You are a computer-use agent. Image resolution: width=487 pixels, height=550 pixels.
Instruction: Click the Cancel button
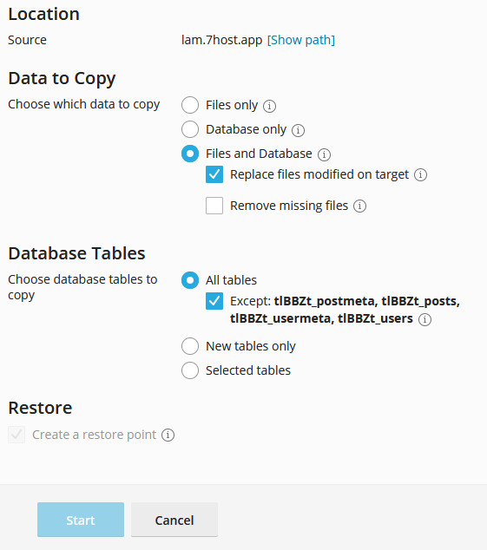tap(174, 520)
